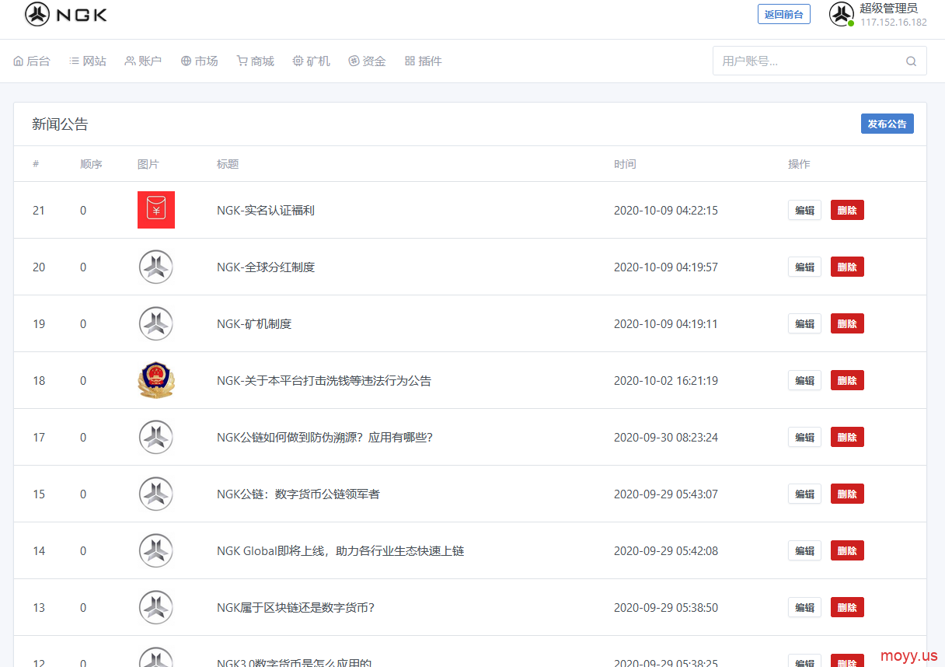Viewport: 945px width, 667px height.
Task: Click the title NGK-矿机制度
Action: pyautogui.click(x=254, y=323)
